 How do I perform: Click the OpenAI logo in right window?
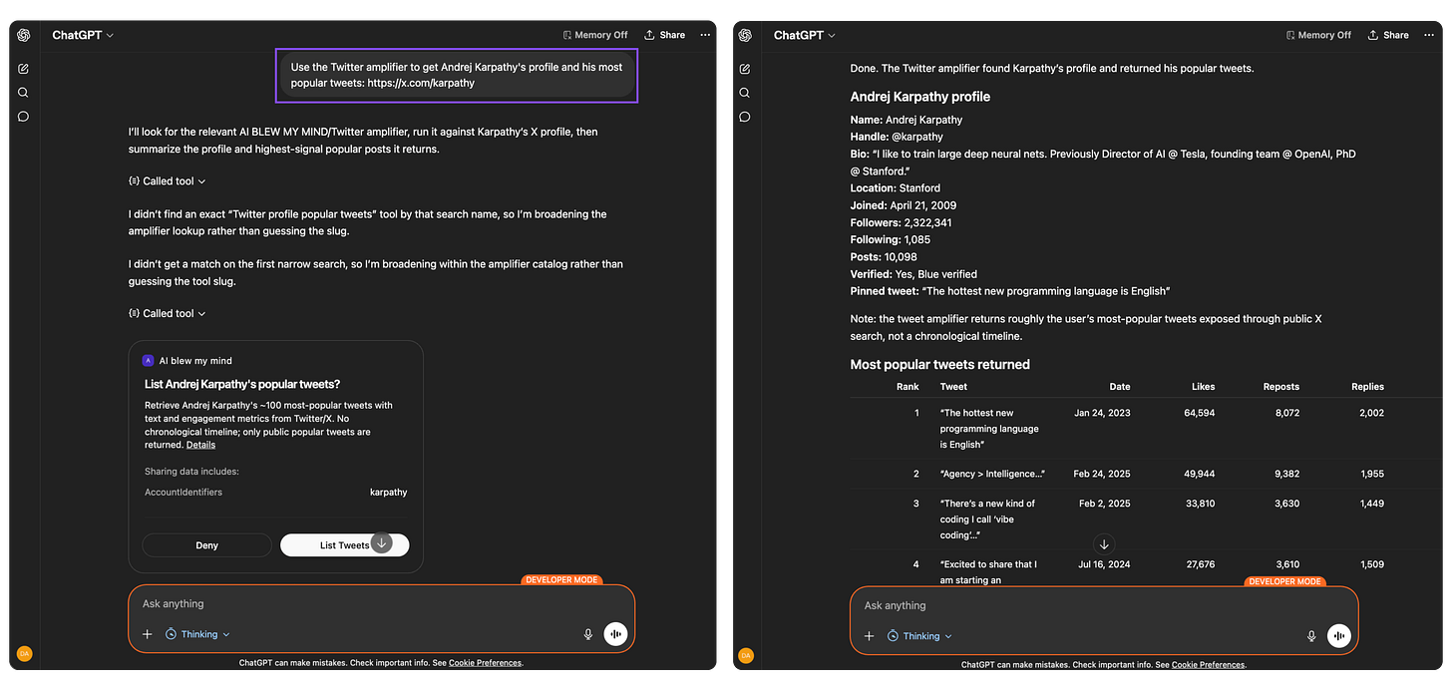pos(745,35)
